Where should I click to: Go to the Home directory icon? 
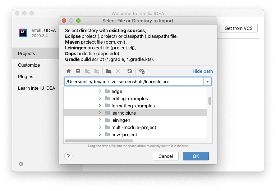[69, 71]
